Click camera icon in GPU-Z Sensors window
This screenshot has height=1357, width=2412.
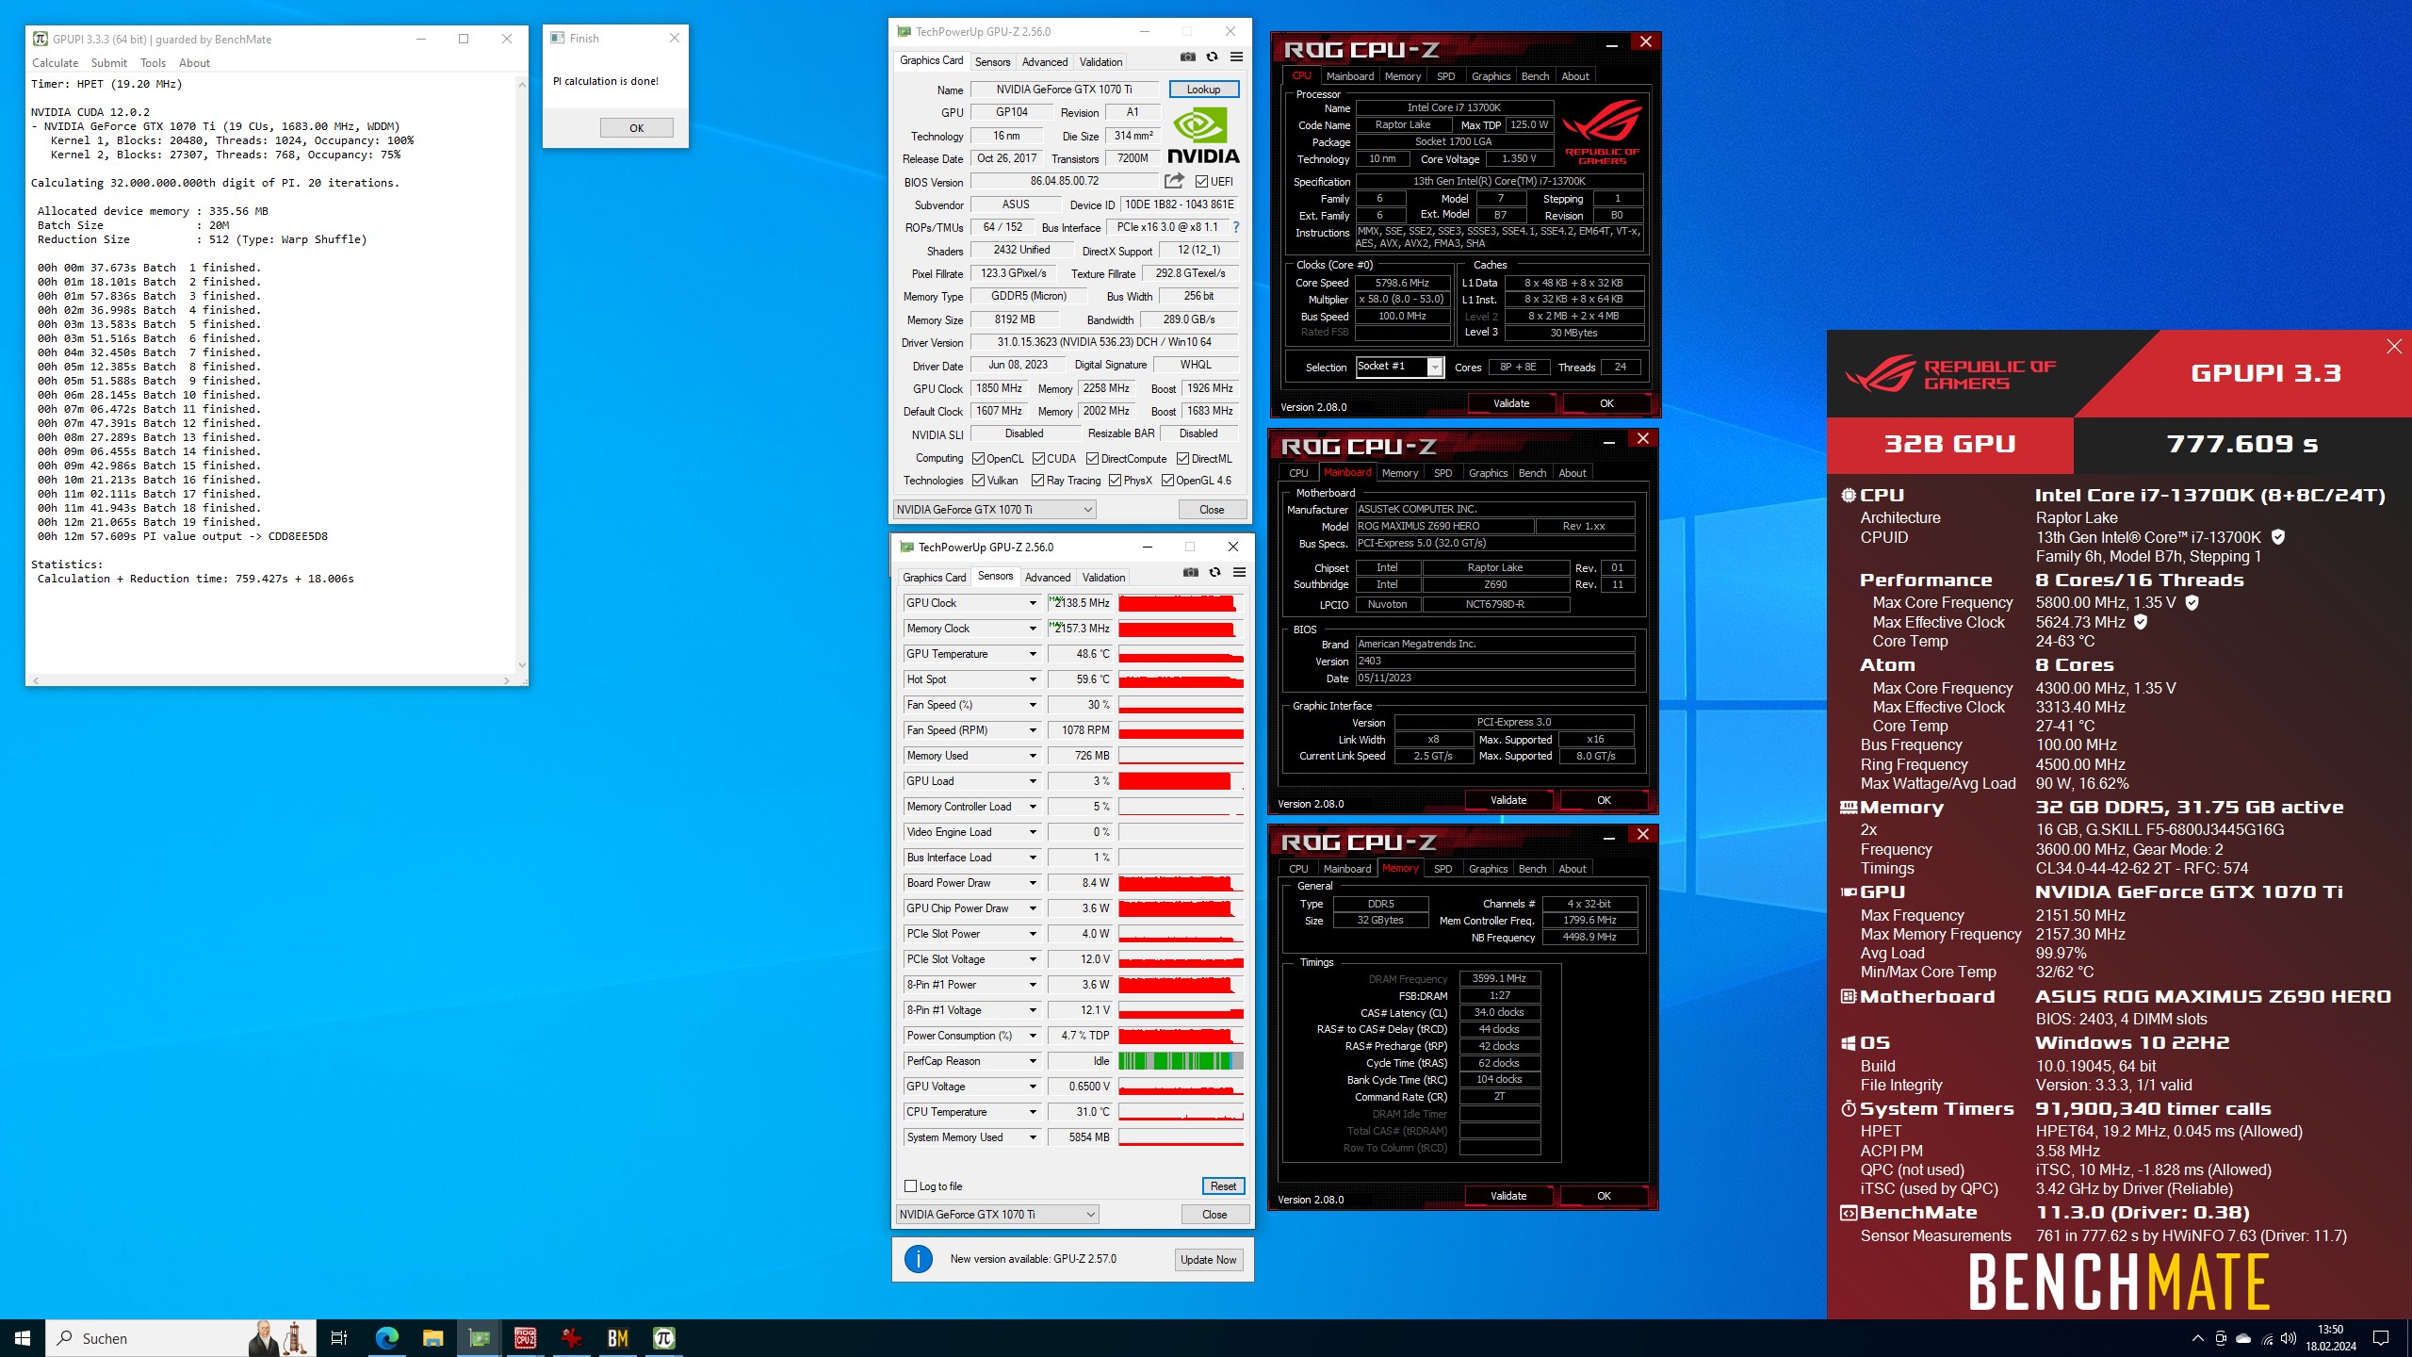click(1191, 573)
